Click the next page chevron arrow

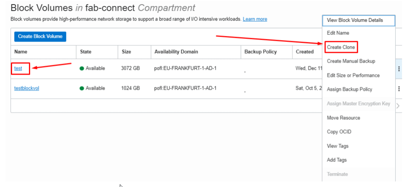tap(398, 106)
